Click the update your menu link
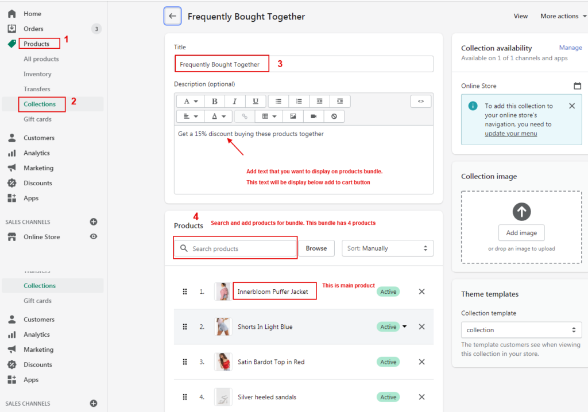 click(510, 134)
